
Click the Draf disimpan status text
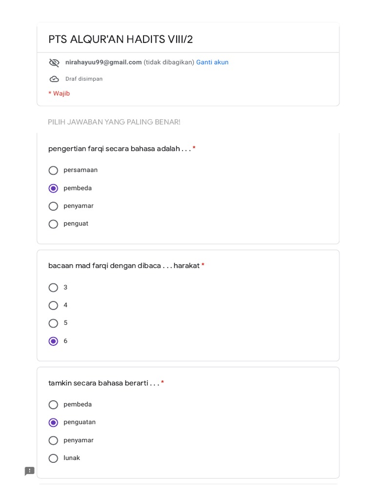point(84,79)
